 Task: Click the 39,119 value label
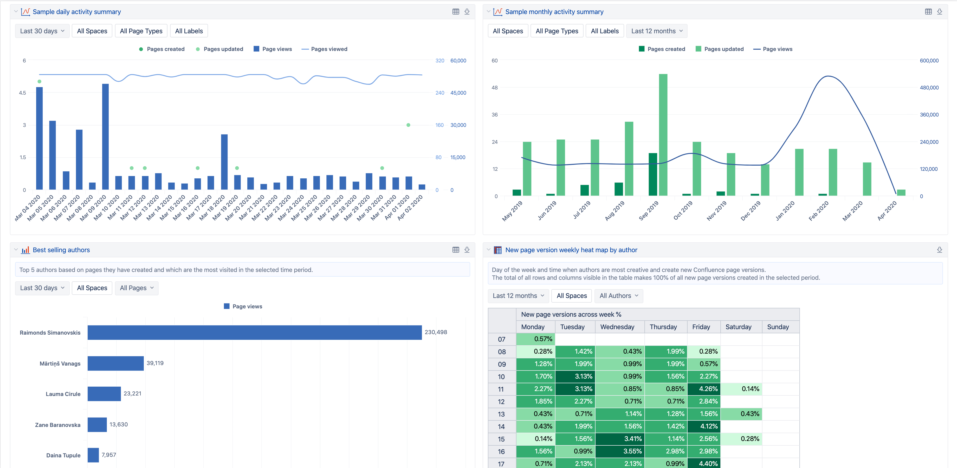pyautogui.click(x=155, y=363)
